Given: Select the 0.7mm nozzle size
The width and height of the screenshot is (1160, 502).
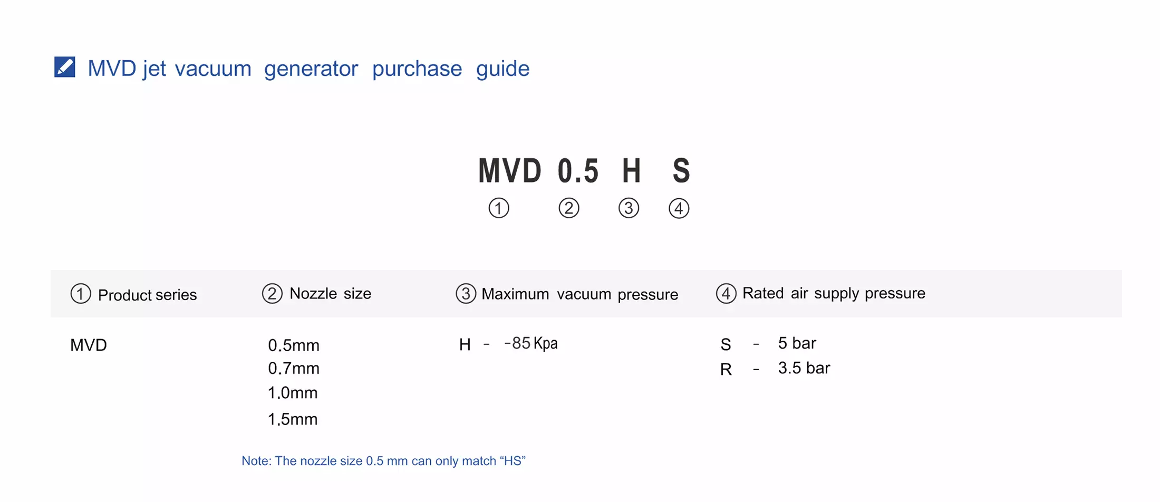Looking at the screenshot, I should [x=294, y=368].
